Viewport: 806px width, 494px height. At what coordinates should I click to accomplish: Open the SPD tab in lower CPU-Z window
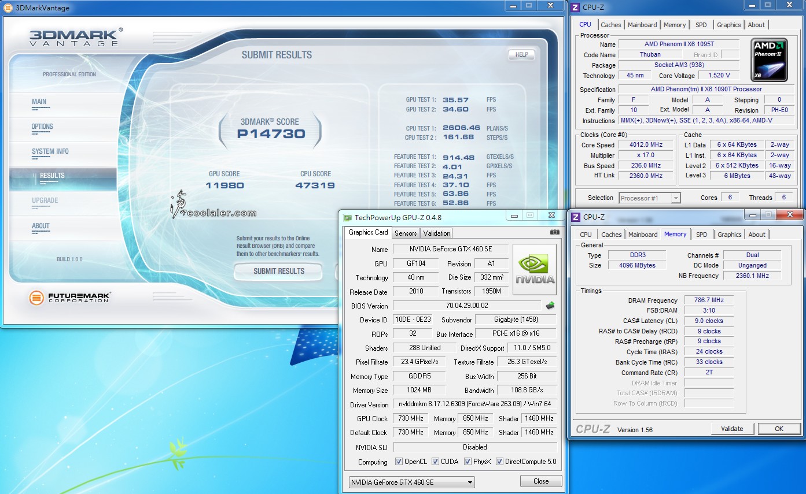pos(701,235)
